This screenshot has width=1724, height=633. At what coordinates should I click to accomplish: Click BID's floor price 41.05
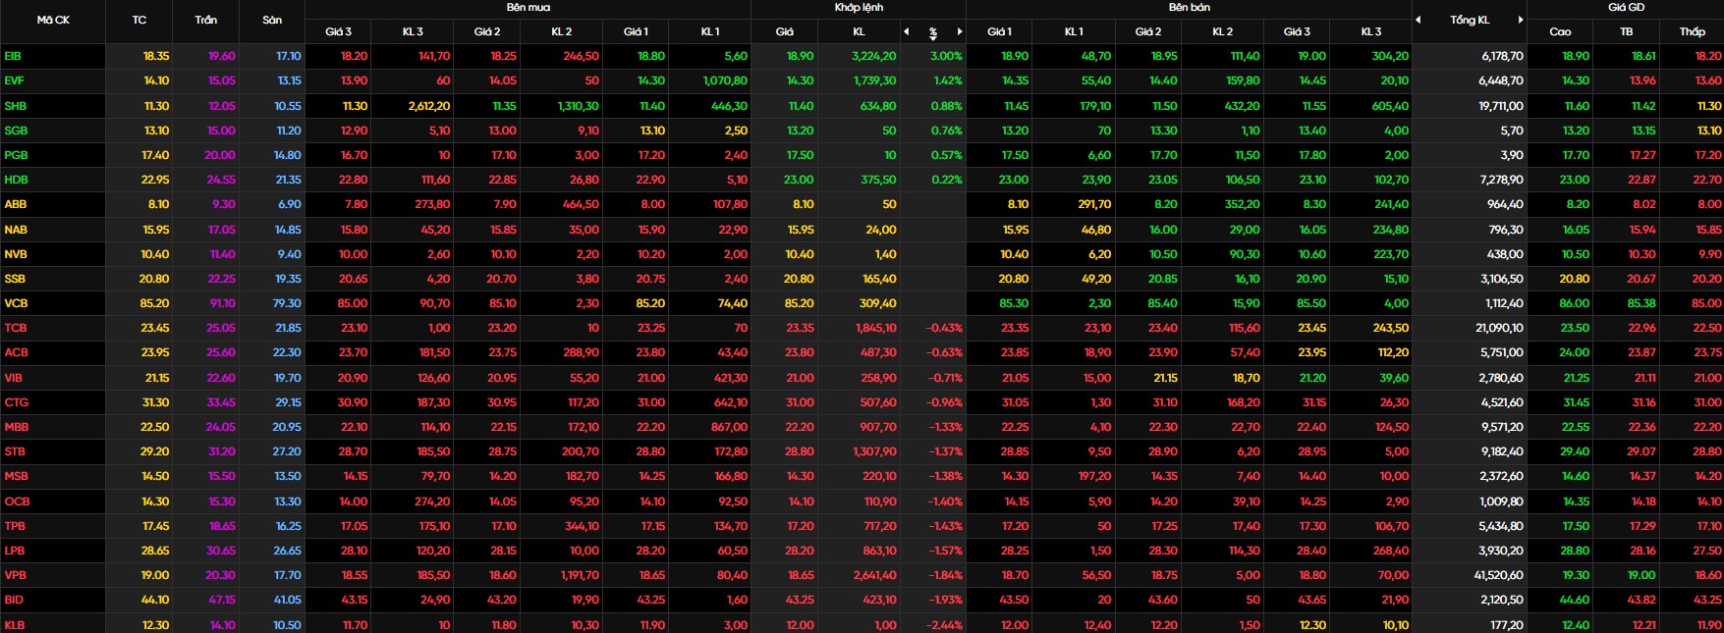[x=287, y=600]
